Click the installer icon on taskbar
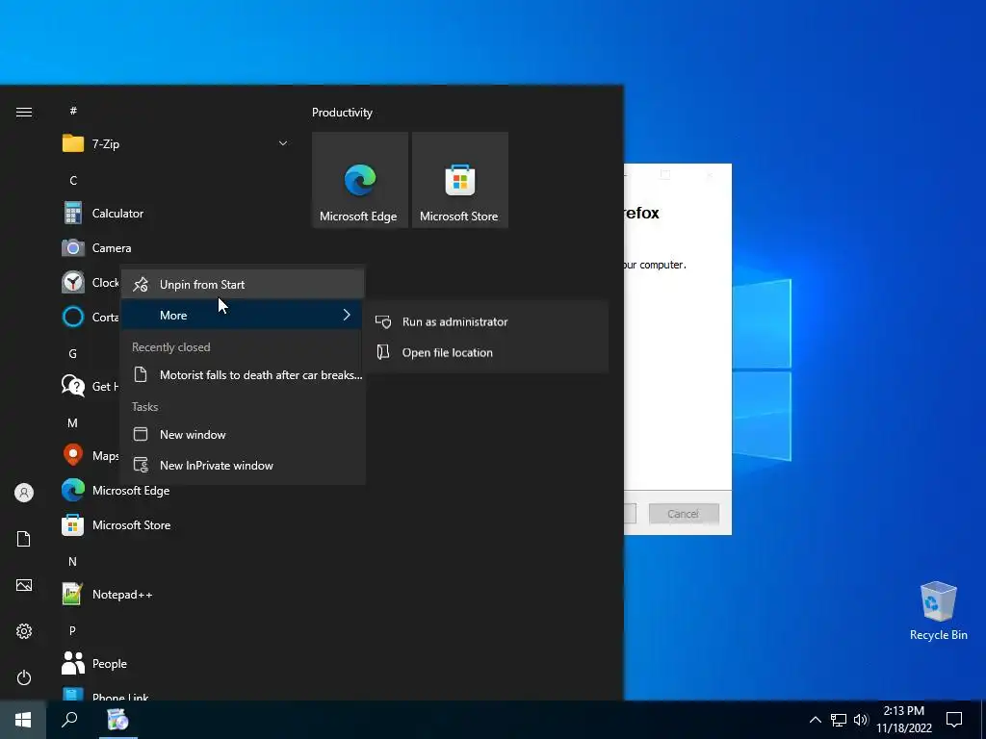This screenshot has height=739, width=986. coord(117,720)
